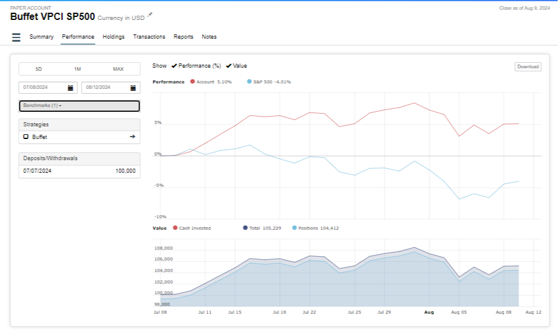The height and width of the screenshot is (330, 558).
Task: Toggle the Positions value legend dot
Action: tap(294, 228)
